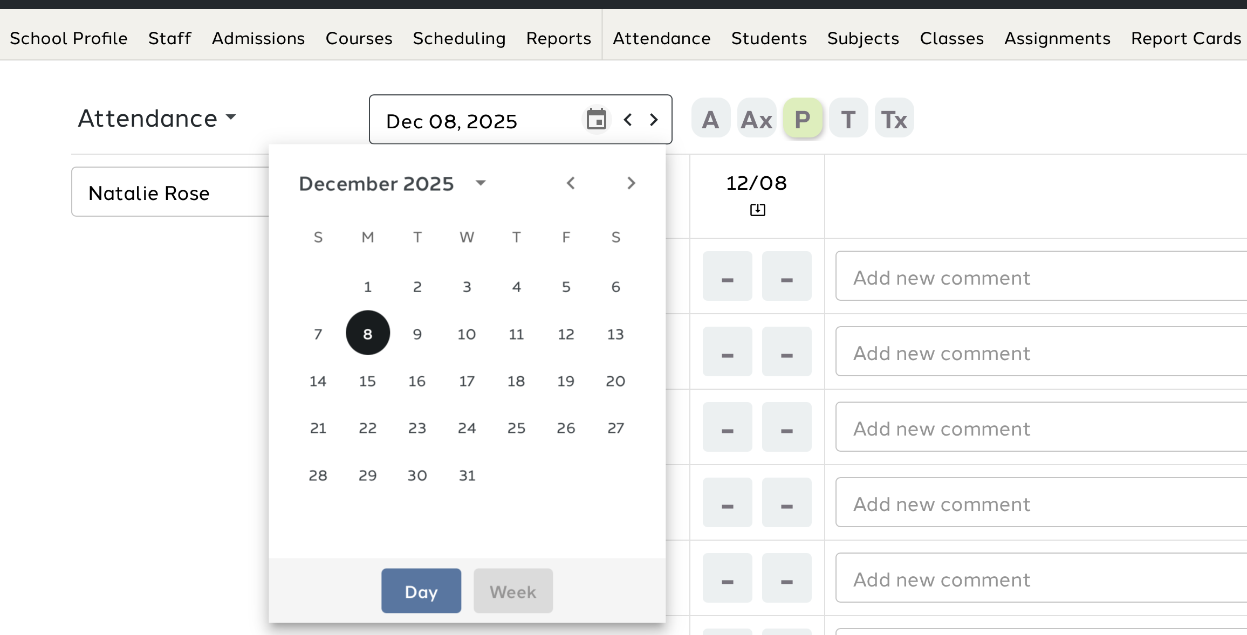Screen dimensions: 1247x635
Task: Switch the calendar to Week view
Action: click(x=512, y=591)
